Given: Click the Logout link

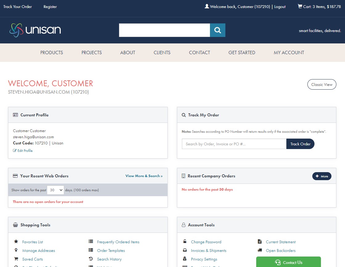Looking at the screenshot, I should click(280, 7).
